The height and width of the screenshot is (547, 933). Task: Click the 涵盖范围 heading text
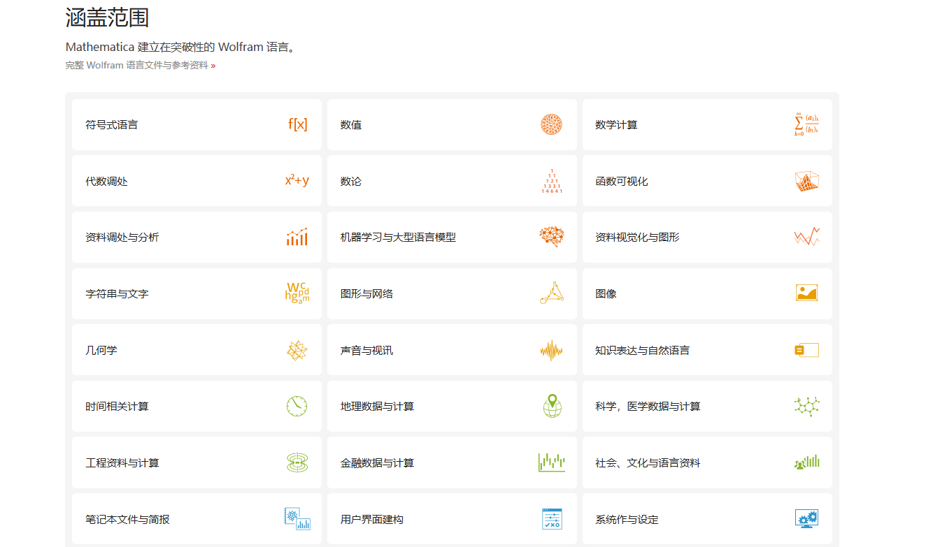click(x=107, y=17)
